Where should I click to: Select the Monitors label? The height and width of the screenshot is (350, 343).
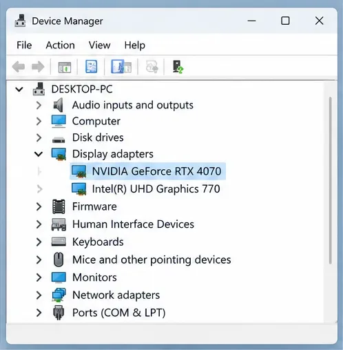point(94,278)
